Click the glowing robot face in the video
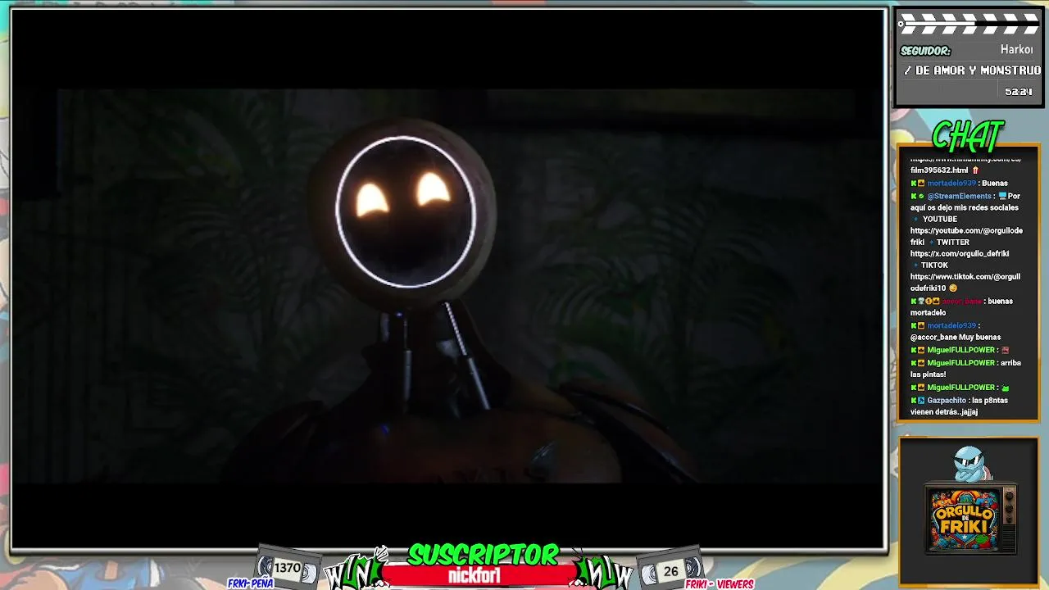The height and width of the screenshot is (590, 1049). 406,211
